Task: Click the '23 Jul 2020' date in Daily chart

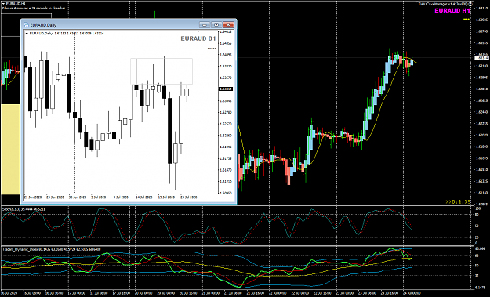Action: pos(188,197)
